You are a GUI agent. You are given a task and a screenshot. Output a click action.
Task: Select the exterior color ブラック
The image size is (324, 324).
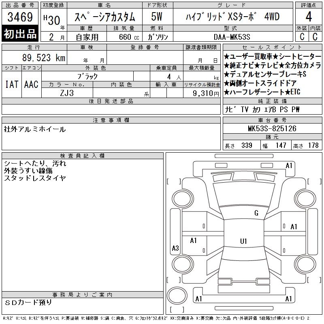tap(87, 77)
